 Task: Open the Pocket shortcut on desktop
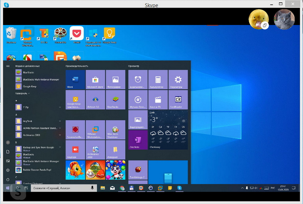pos(77,35)
